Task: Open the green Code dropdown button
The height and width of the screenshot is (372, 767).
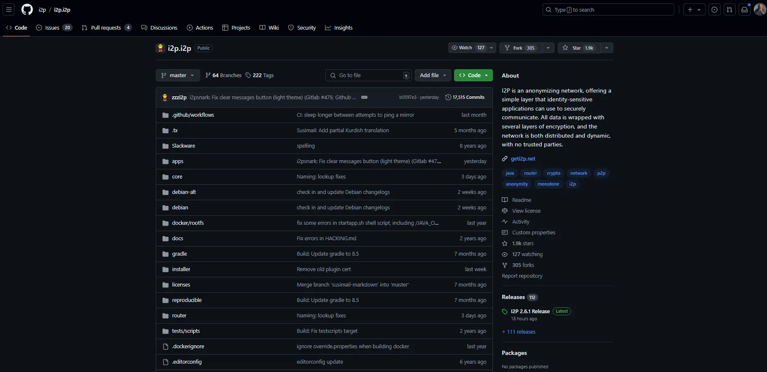Action: pos(473,75)
